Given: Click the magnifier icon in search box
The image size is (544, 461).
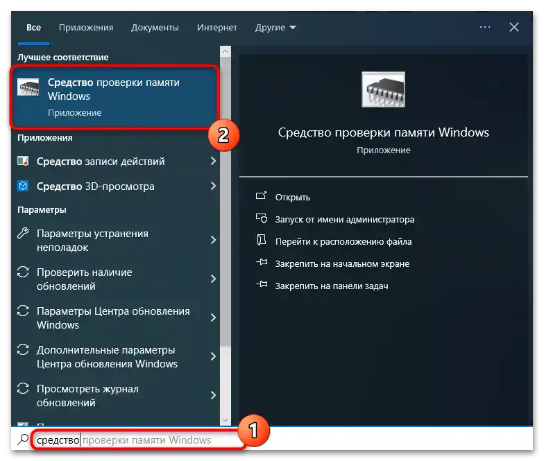Looking at the screenshot, I should coord(23,440).
